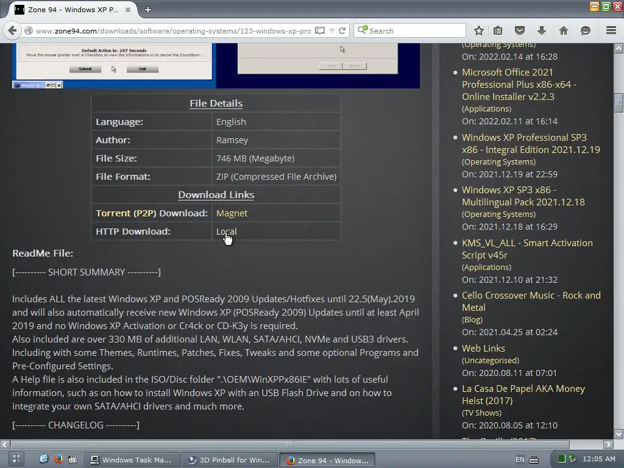Open the Web Links sidebar link

pos(483,348)
